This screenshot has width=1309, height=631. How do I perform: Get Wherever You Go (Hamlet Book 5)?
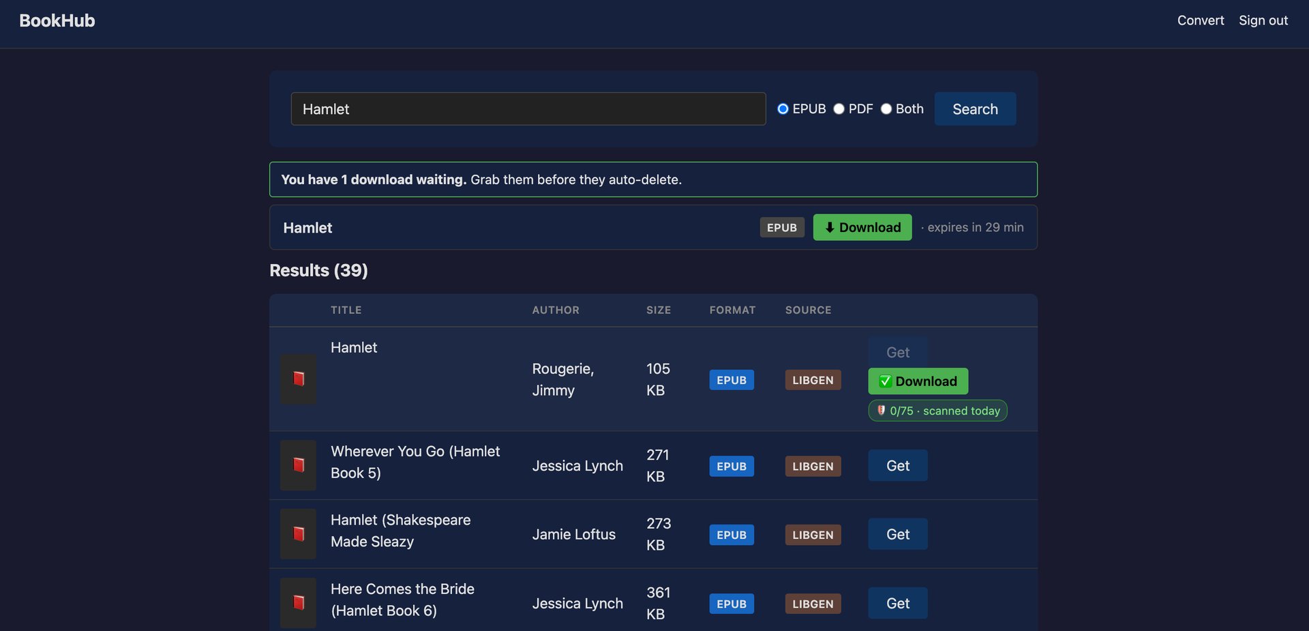coord(898,465)
